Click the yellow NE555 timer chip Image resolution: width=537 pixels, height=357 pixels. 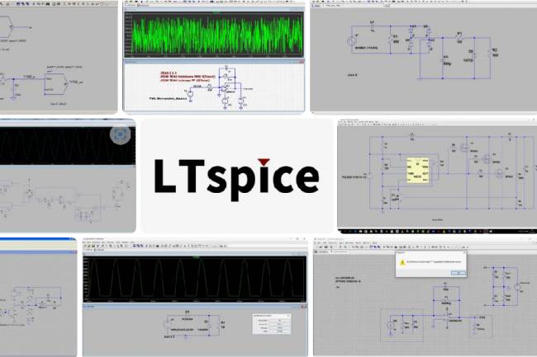click(416, 171)
